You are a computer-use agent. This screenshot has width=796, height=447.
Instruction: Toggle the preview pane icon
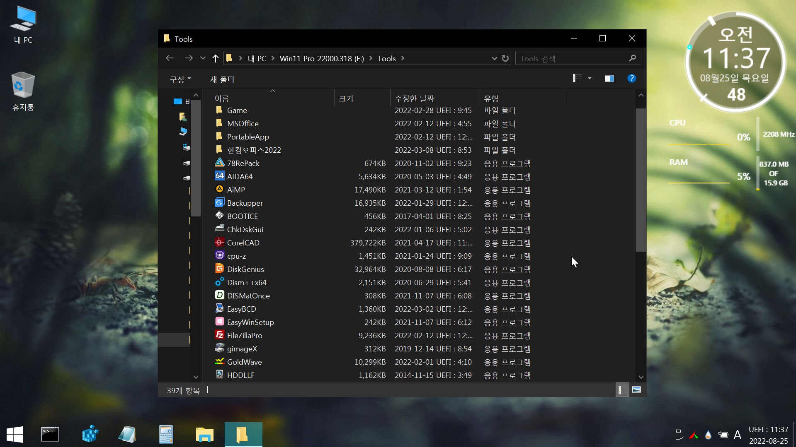pyautogui.click(x=609, y=78)
